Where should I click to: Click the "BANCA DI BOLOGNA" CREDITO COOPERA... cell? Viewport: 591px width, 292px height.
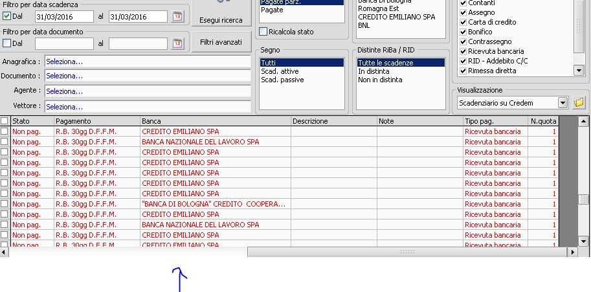click(x=216, y=204)
